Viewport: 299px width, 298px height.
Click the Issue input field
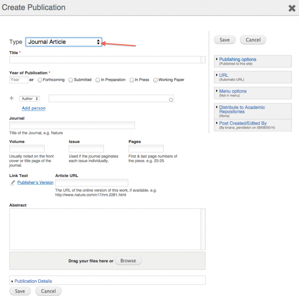(x=86, y=149)
